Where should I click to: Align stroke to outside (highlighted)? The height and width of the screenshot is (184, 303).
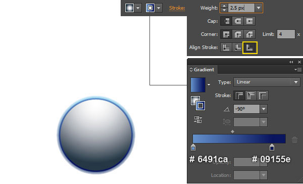click(x=249, y=48)
